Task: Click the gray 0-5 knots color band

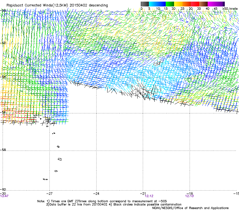Action: tap(145, 4)
